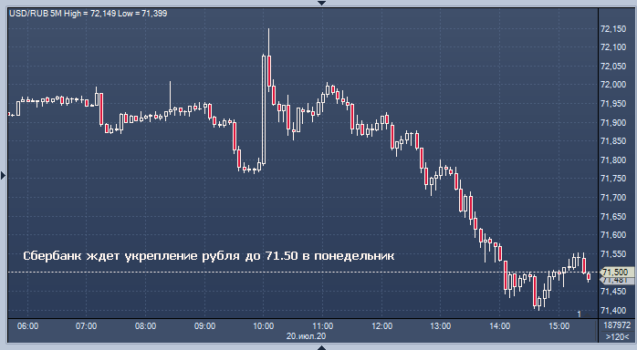Click the USD/RUB 5M High Low header
637x350 pixels.
pyautogui.click(x=89, y=14)
